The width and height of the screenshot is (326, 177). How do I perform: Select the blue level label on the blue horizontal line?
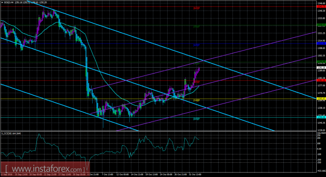click(197, 45)
